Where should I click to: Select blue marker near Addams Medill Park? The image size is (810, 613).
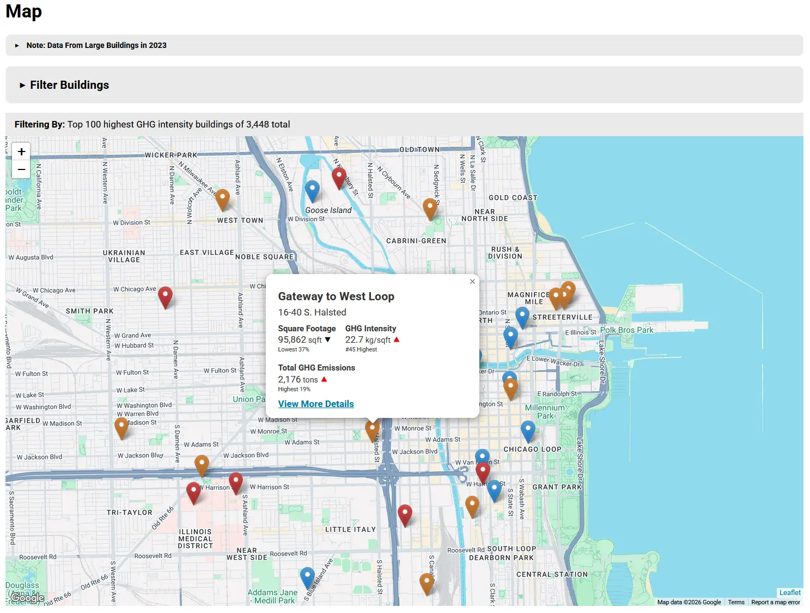[x=307, y=577]
